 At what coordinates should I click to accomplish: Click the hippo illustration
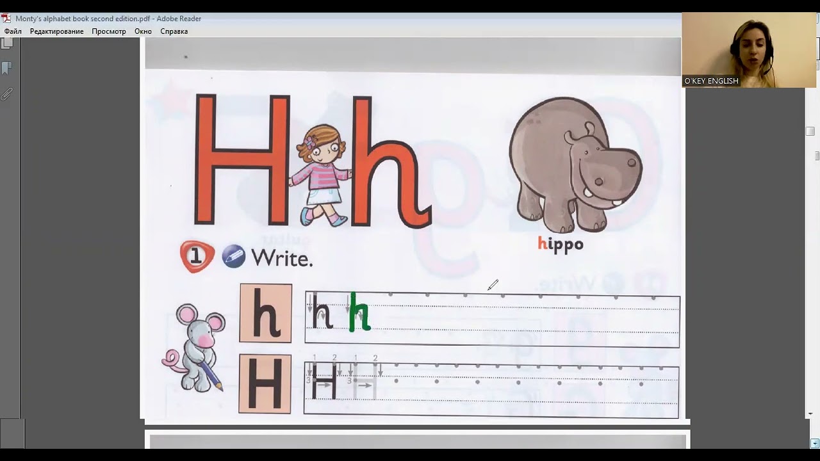coord(575,165)
